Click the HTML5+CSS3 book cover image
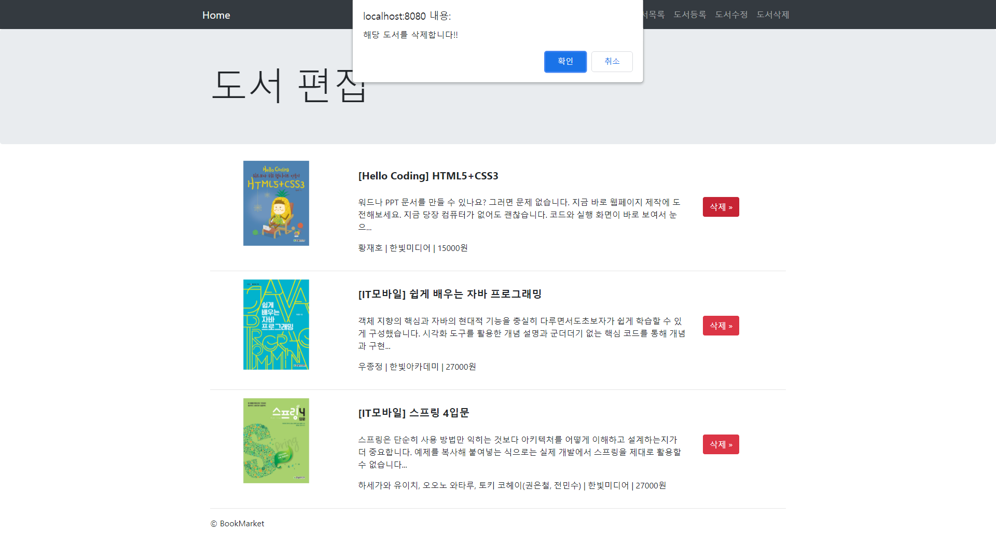The image size is (996, 560). click(x=276, y=203)
